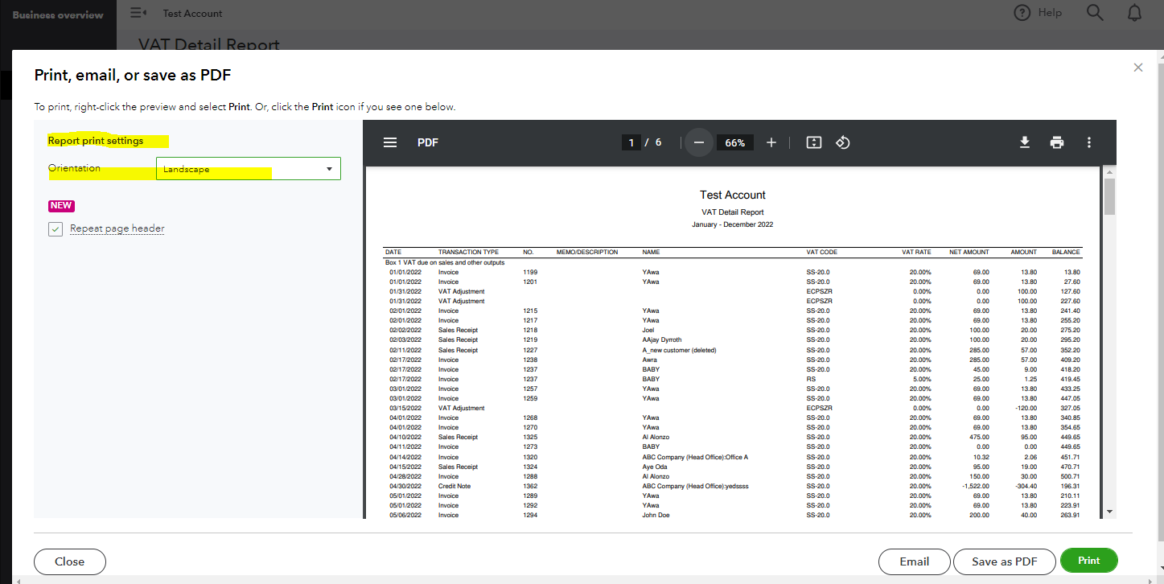
Task: Click the fit to page icon
Action: coord(813,142)
